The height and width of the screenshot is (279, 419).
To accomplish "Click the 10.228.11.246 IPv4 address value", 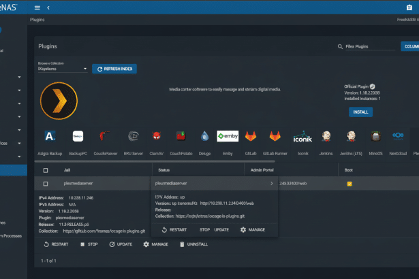I will pyautogui.click(x=81, y=198).
